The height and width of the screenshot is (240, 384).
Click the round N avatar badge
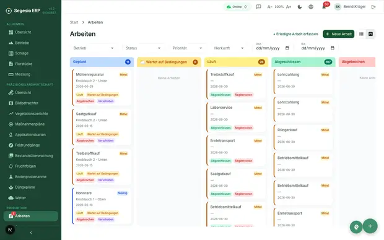(x=10, y=229)
